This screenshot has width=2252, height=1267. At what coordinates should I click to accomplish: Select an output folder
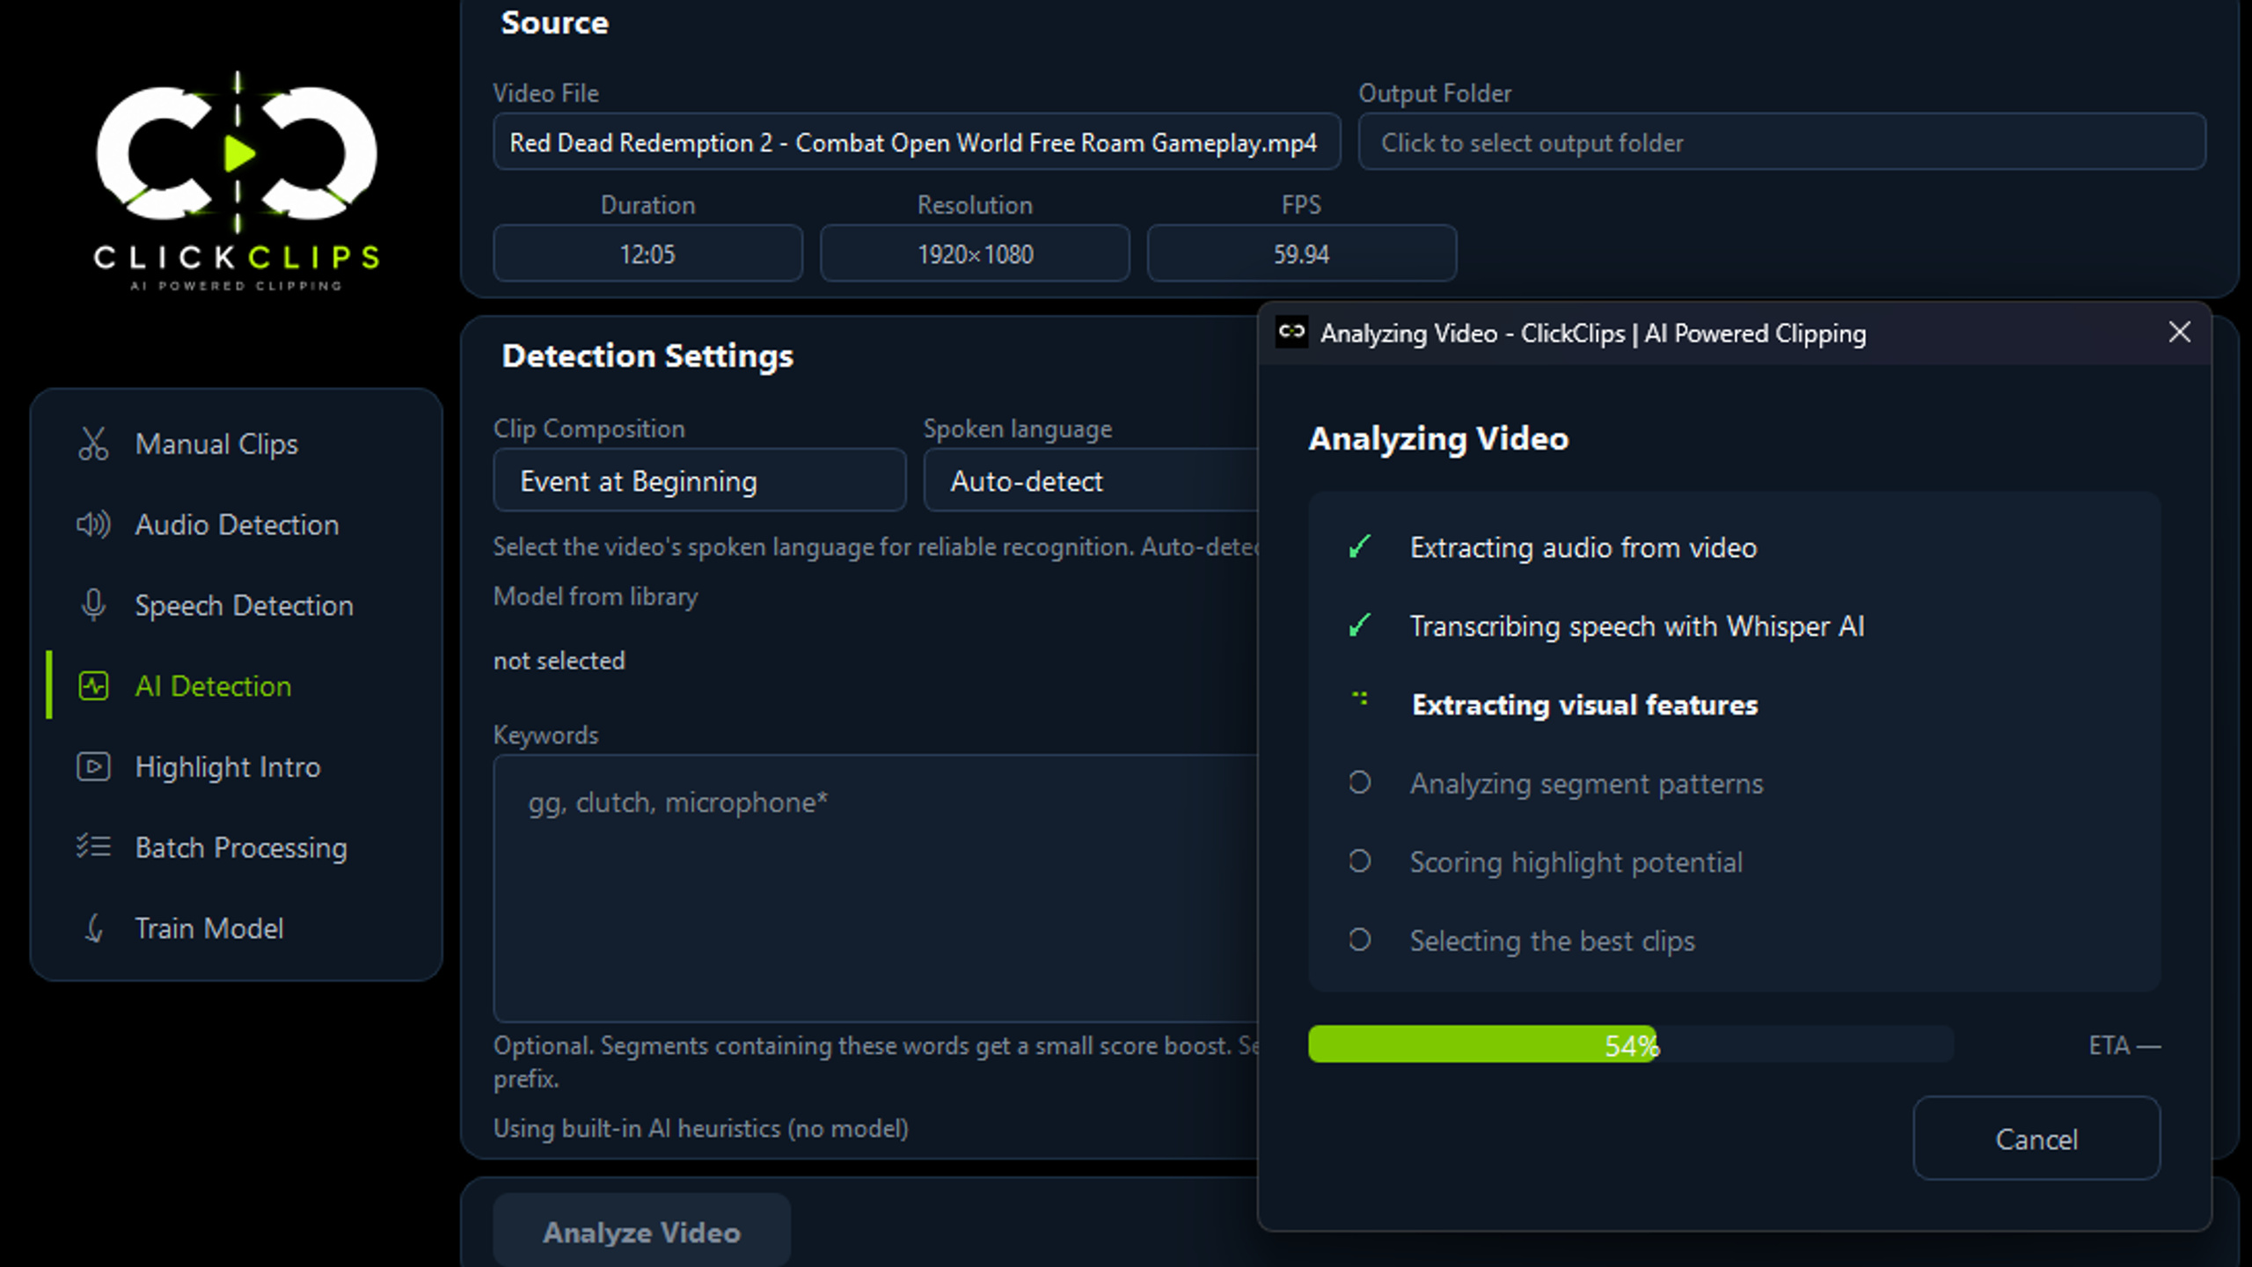coord(1782,142)
